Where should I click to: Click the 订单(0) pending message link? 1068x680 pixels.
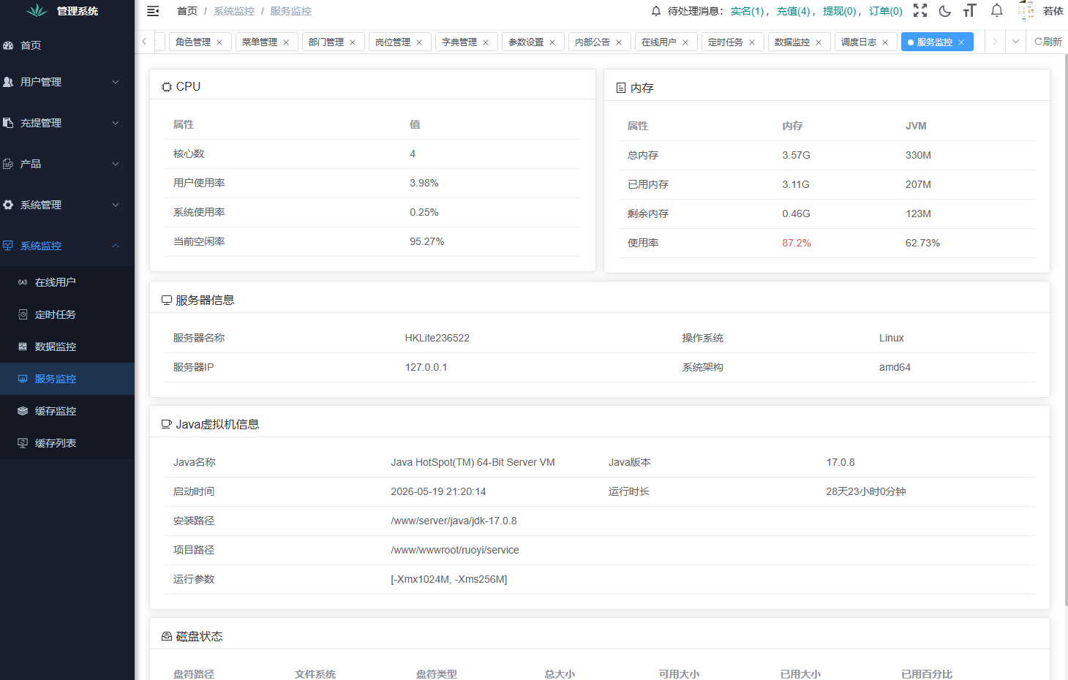886,11
